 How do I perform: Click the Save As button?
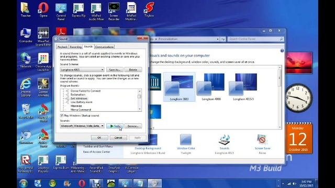[115, 69]
